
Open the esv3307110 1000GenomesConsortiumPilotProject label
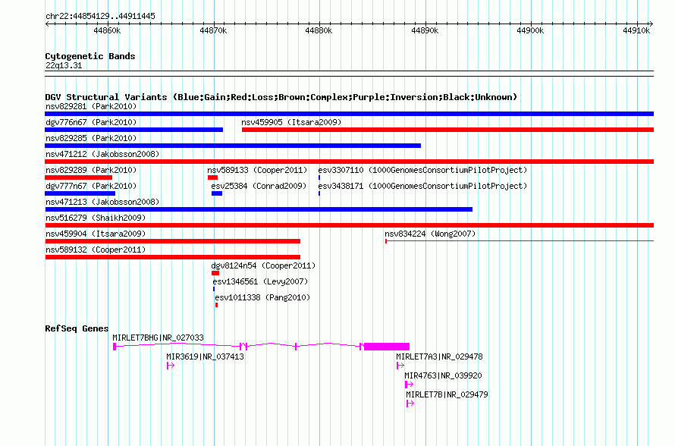coord(422,170)
